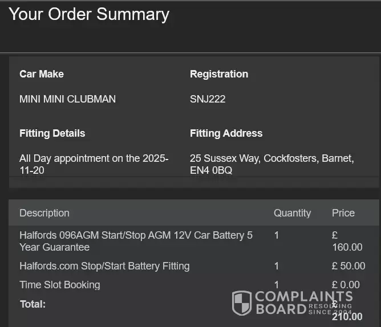
Task: Select the Car Make label
Action: pyautogui.click(x=42, y=74)
